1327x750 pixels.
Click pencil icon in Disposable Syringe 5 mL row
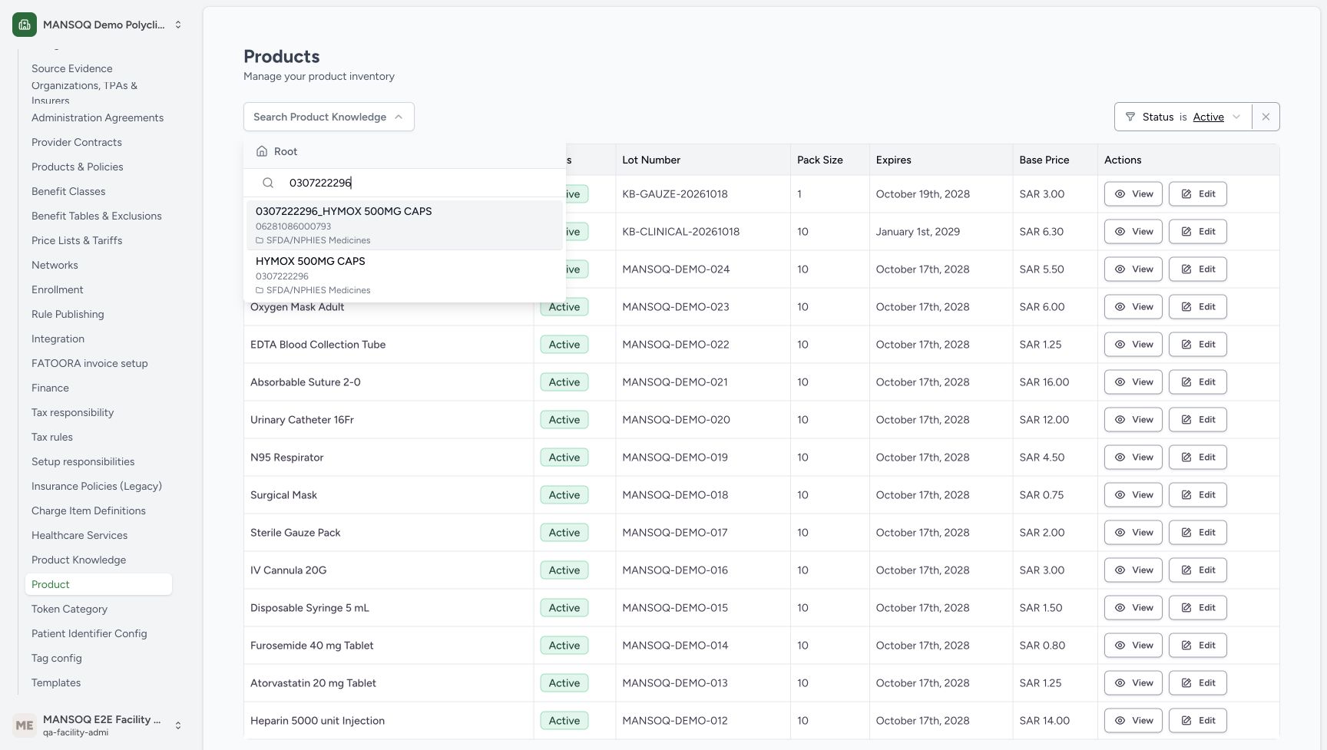(1186, 608)
